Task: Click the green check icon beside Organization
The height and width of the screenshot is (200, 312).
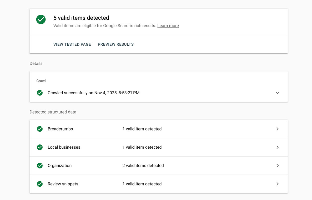Action: [x=40, y=165]
